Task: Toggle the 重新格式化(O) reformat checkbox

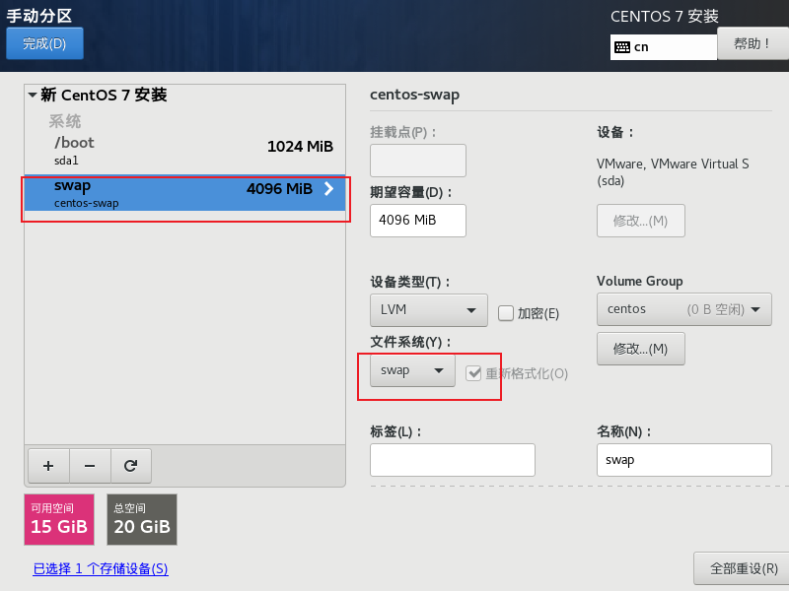Action: 473,373
